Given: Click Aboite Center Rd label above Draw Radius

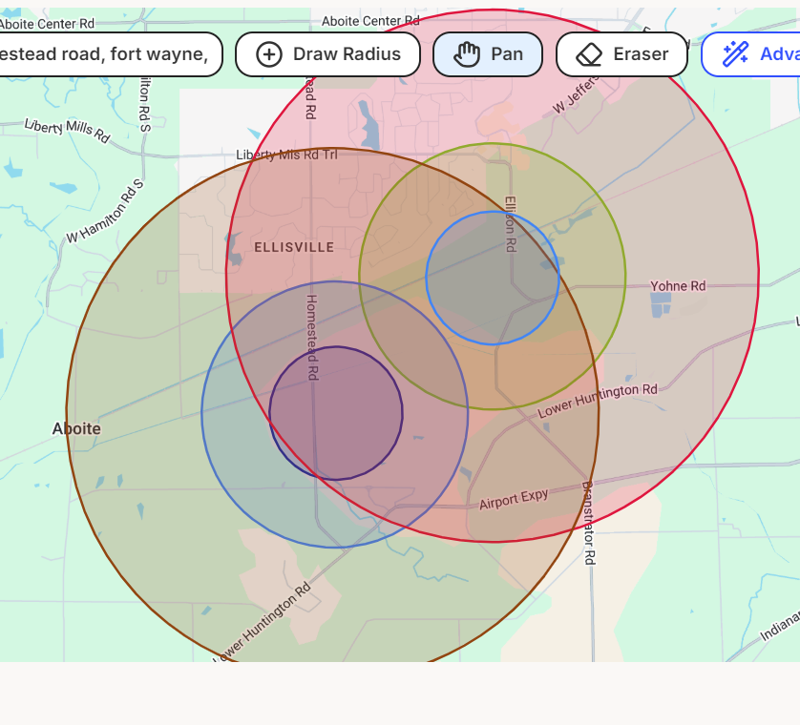Looking at the screenshot, I should pyautogui.click(x=370, y=21).
